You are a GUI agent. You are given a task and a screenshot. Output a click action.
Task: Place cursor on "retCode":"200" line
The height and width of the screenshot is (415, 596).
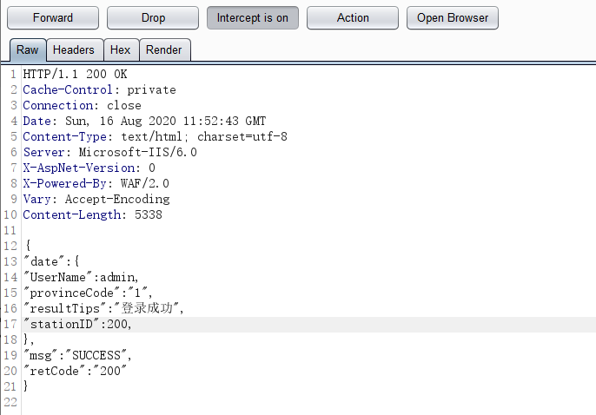click(76, 371)
